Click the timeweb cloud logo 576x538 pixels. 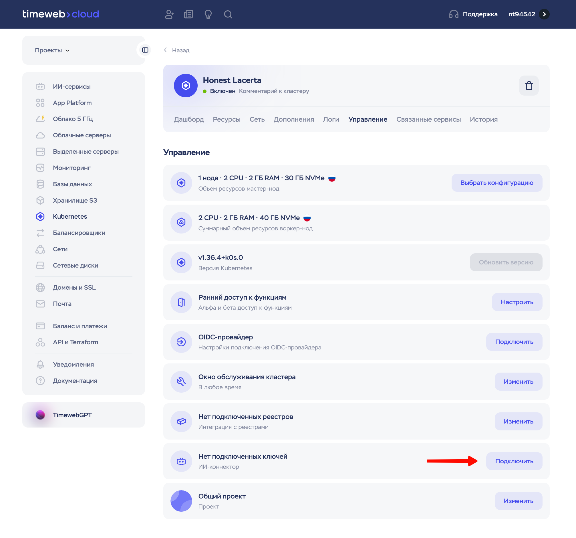coord(61,14)
